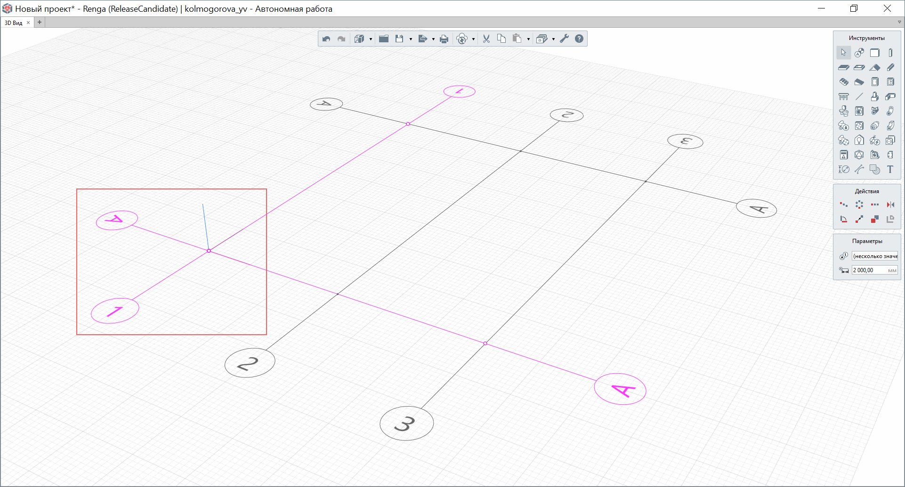
Task: Open help question mark
Action: click(x=579, y=39)
